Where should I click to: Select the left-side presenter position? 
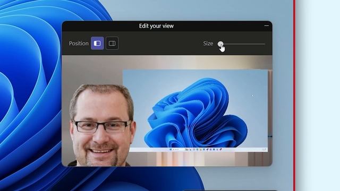(x=97, y=44)
